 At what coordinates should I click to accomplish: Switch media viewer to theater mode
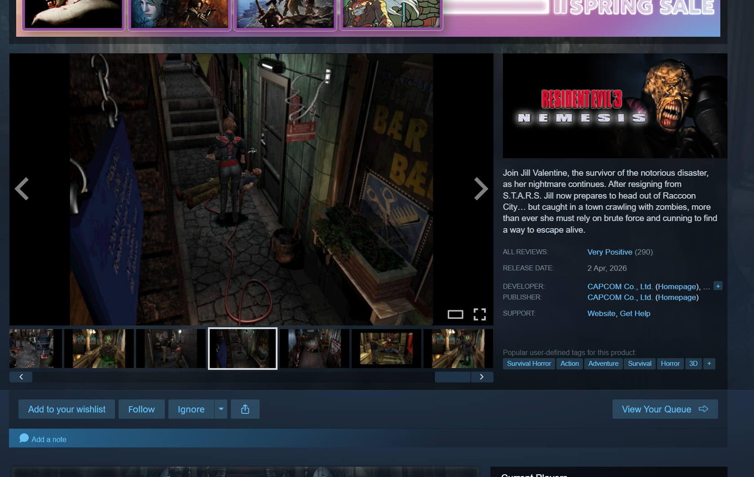pos(455,314)
